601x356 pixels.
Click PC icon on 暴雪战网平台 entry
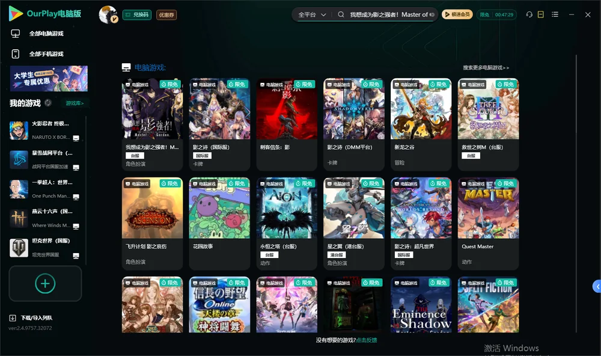pyautogui.click(x=76, y=168)
